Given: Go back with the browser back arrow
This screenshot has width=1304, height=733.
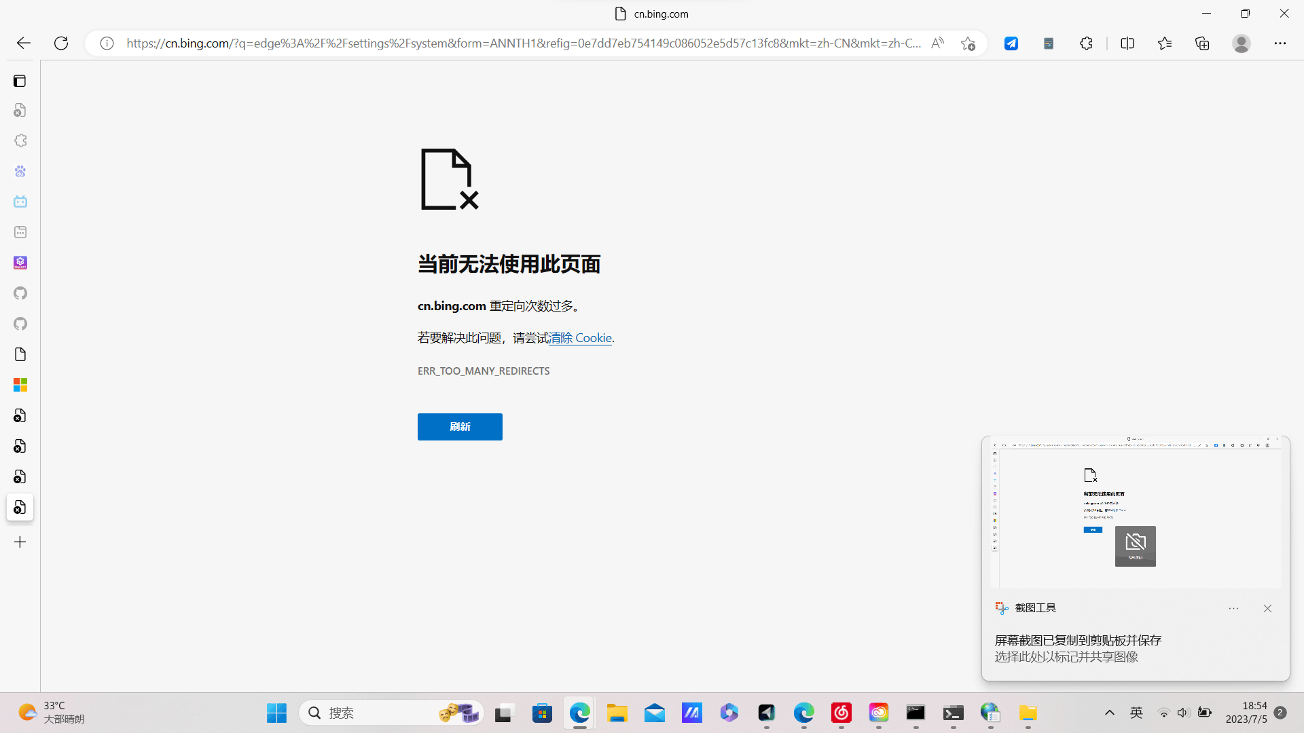Looking at the screenshot, I should 24,43.
